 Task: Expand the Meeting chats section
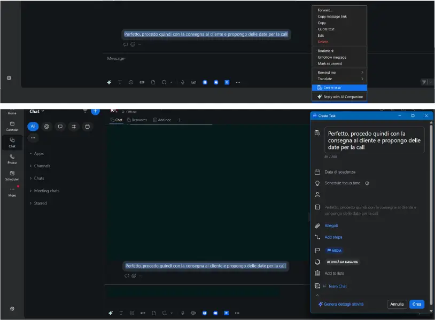(x=46, y=190)
